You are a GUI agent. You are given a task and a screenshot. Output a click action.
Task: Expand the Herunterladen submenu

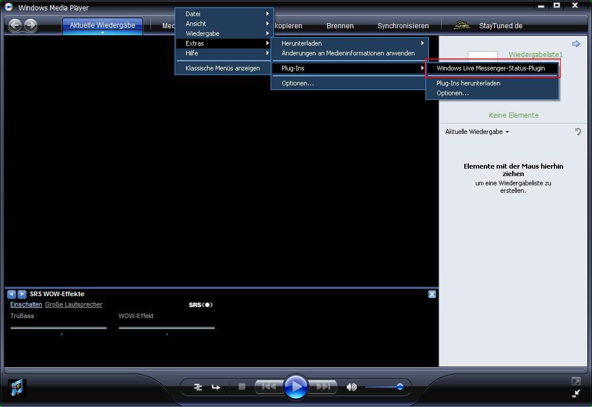[x=350, y=43]
